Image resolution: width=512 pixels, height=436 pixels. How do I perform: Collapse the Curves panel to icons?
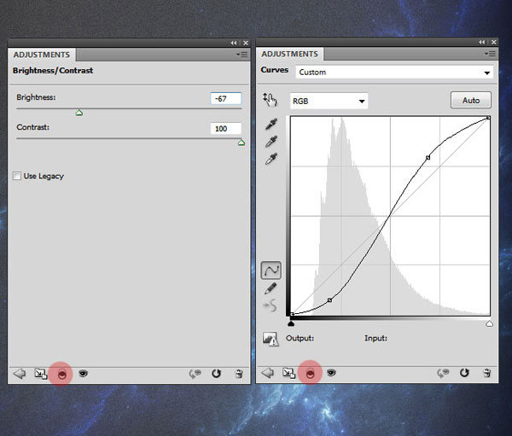[x=482, y=42]
